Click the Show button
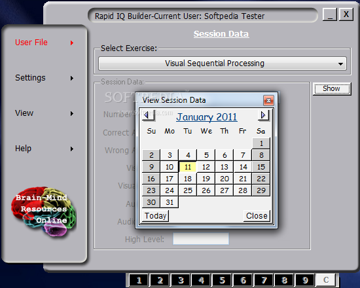 click(x=332, y=88)
